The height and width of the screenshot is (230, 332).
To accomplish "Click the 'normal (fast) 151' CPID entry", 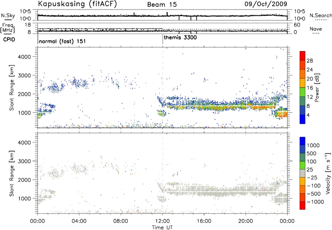I will 63,41.
